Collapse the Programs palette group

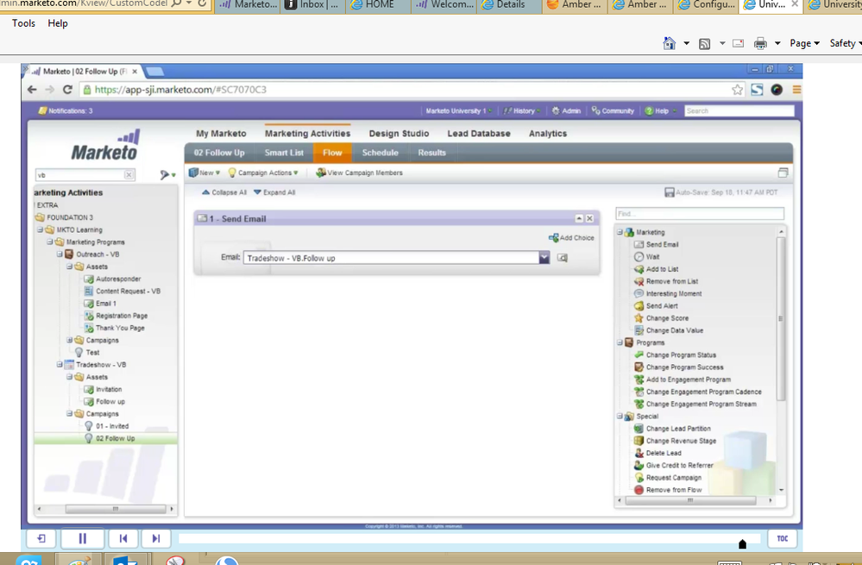coord(620,343)
